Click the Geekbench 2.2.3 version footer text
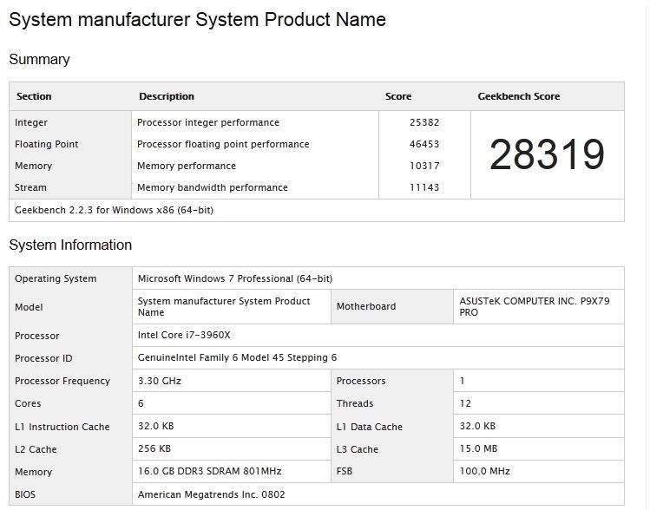This screenshot has height=510, width=650. [x=114, y=211]
